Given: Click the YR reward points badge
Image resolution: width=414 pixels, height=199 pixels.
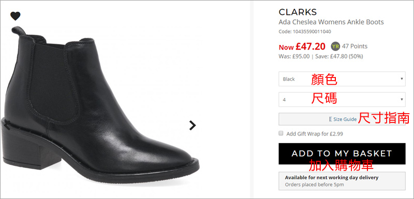Looking at the screenshot, I should click(335, 47).
